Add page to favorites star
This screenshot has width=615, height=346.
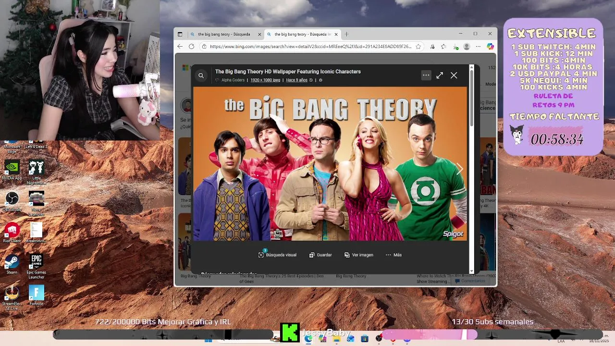point(418,47)
